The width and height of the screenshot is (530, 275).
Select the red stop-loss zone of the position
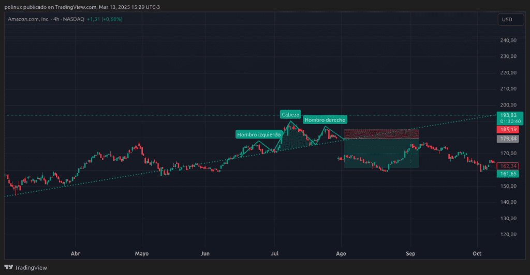coord(381,134)
